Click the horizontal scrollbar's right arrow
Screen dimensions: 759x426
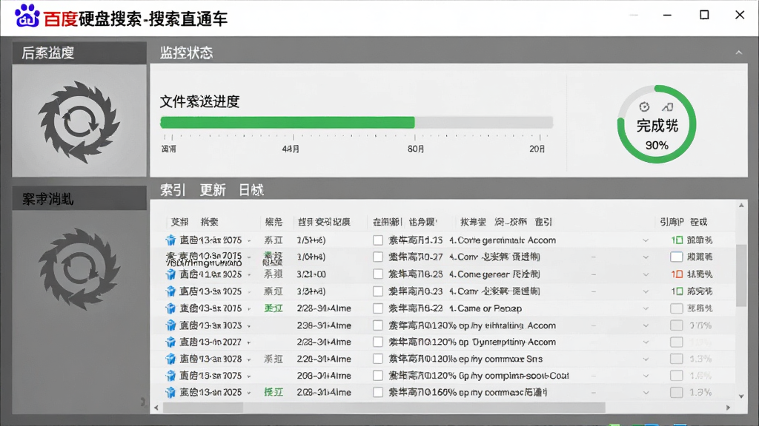point(729,408)
